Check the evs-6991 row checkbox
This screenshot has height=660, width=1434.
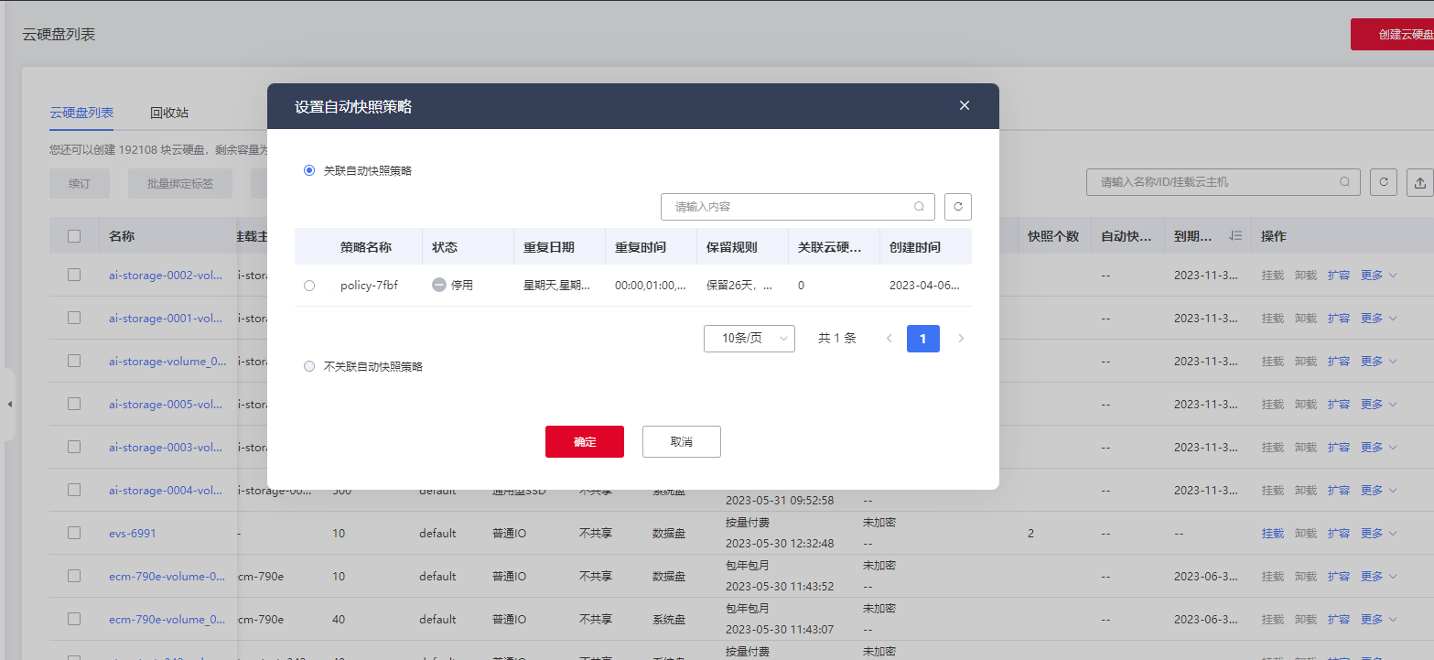(x=74, y=533)
